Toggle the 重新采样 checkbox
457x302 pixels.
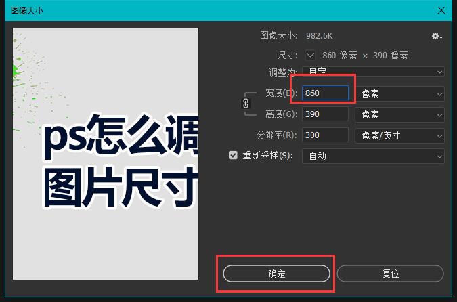coord(233,155)
